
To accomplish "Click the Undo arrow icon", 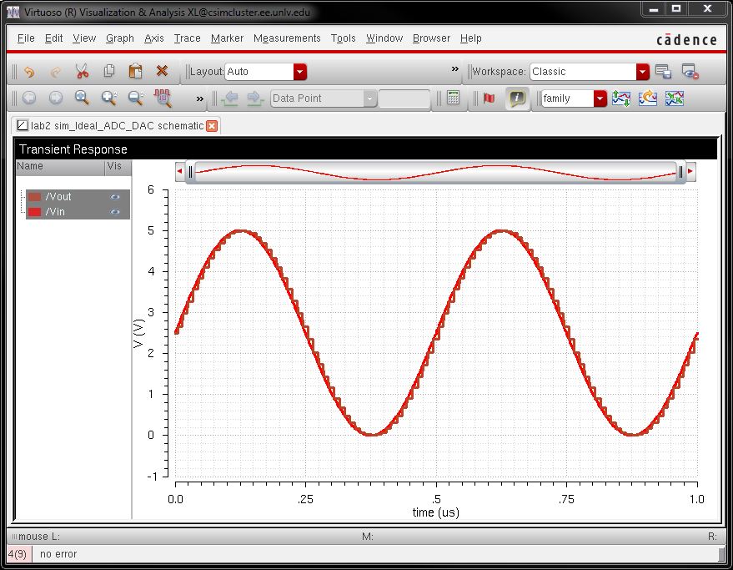I will tap(29, 72).
